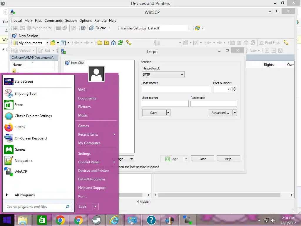Select New Site in the site list

coord(74,63)
